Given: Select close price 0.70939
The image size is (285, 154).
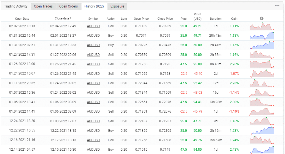Looking at the screenshot, I should 165,26.
